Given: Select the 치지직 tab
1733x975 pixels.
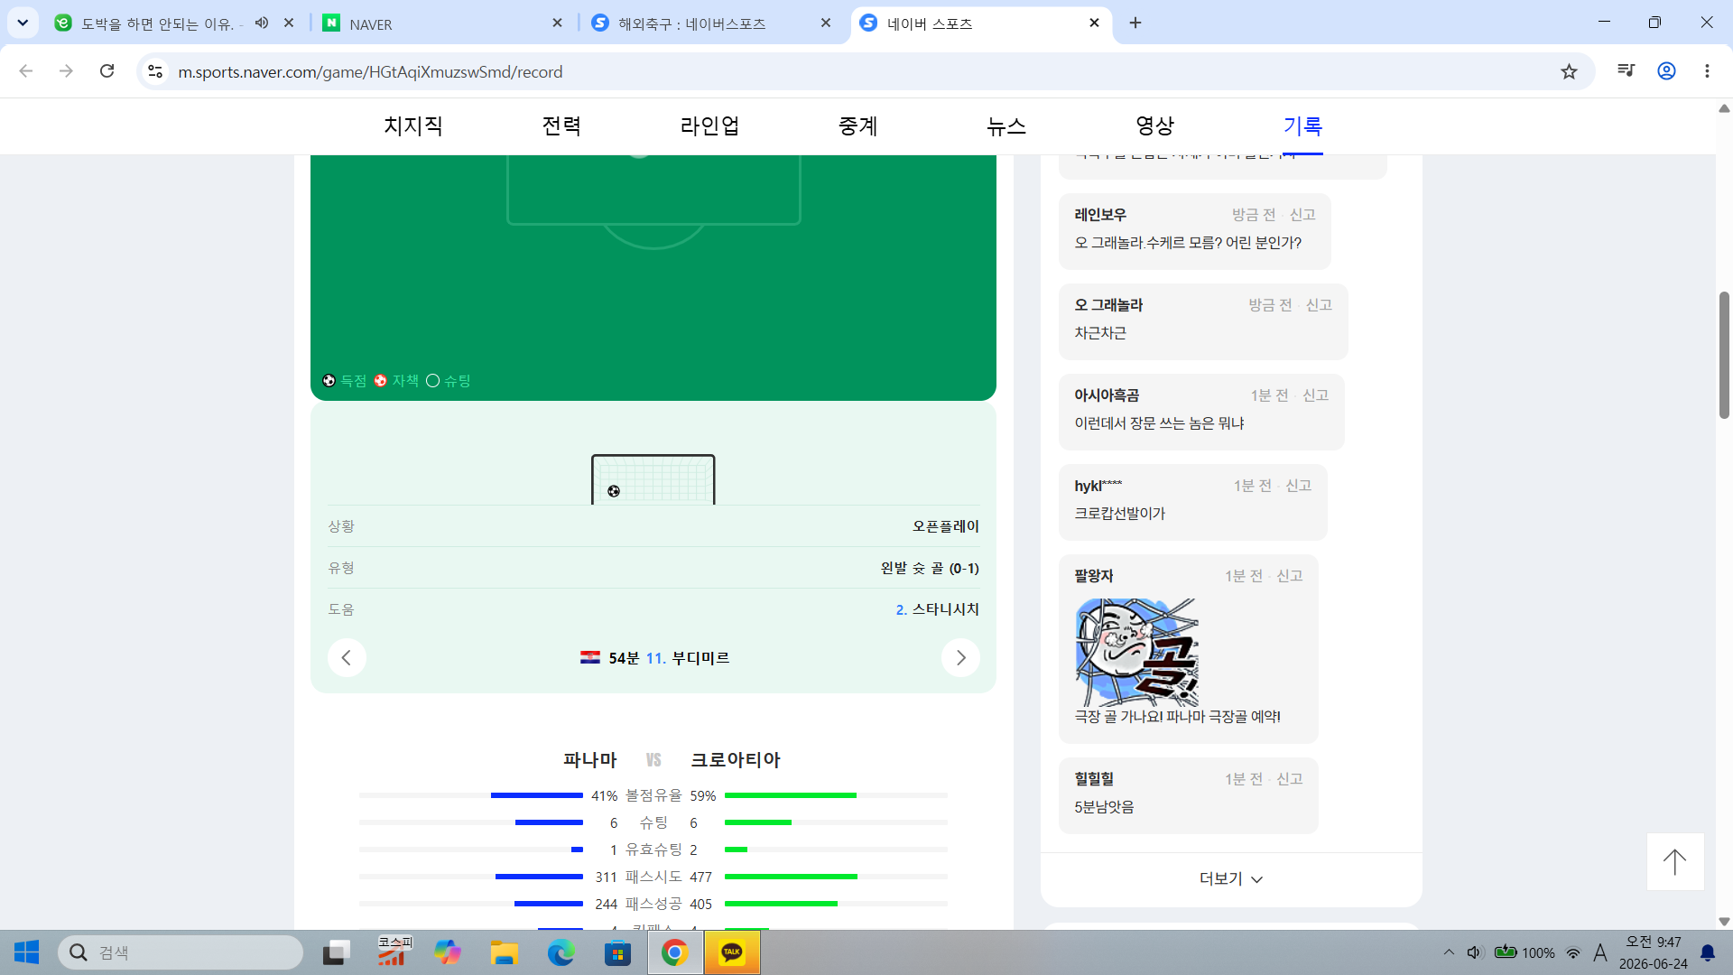Looking at the screenshot, I should point(413,126).
